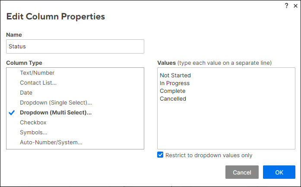Image resolution: width=301 pixels, height=187 pixels.
Task: Click the Complete value line
Action: [172, 91]
